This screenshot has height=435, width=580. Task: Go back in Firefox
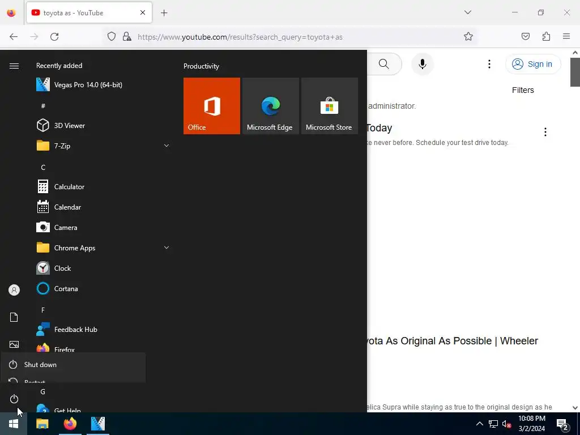(x=14, y=37)
